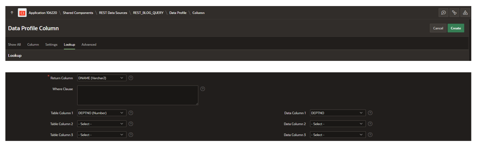The width and height of the screenshot is (479, 148).
Task: Click the Cancel button
Action: (x=438, y=28)
